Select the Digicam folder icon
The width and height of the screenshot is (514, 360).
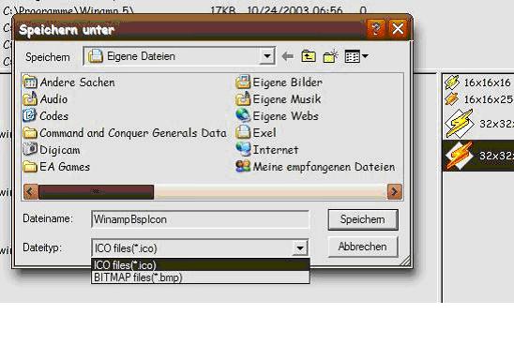30,149
